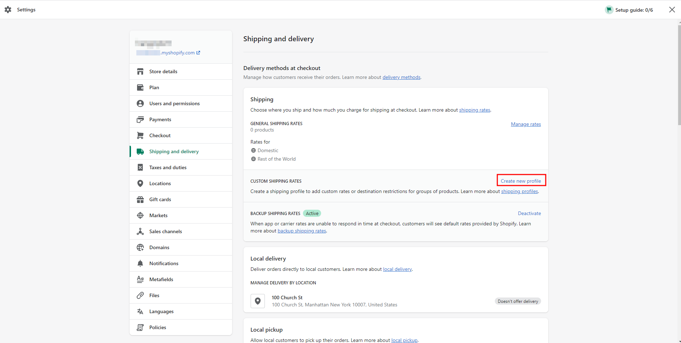The width and height of the screenshot is (681, 343).
Task: Click the external link icon beside myshopify.com
Action: point(198,53)
